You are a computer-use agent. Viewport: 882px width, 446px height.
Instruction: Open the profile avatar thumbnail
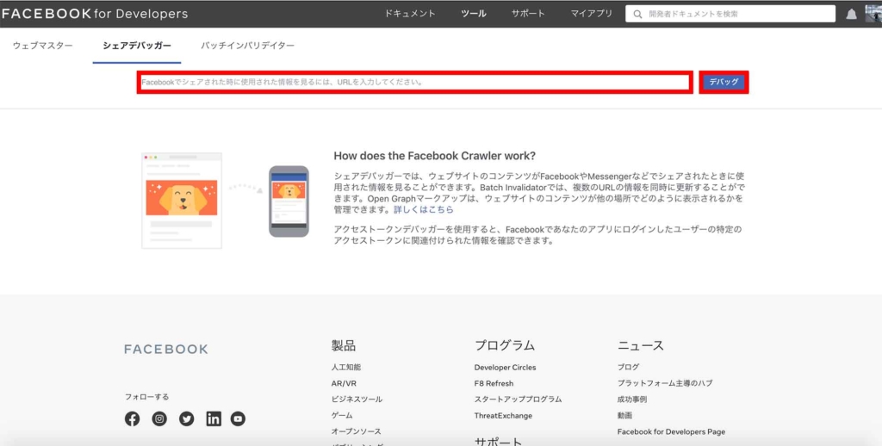(873, 14)
